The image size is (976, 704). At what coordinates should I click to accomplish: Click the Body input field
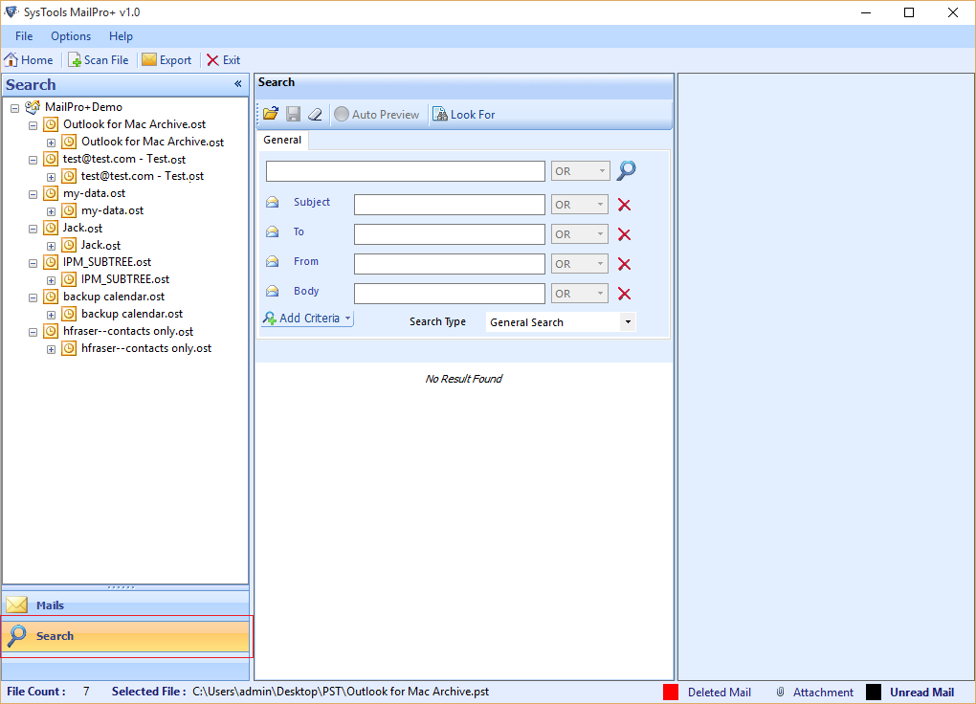point(450,294)
